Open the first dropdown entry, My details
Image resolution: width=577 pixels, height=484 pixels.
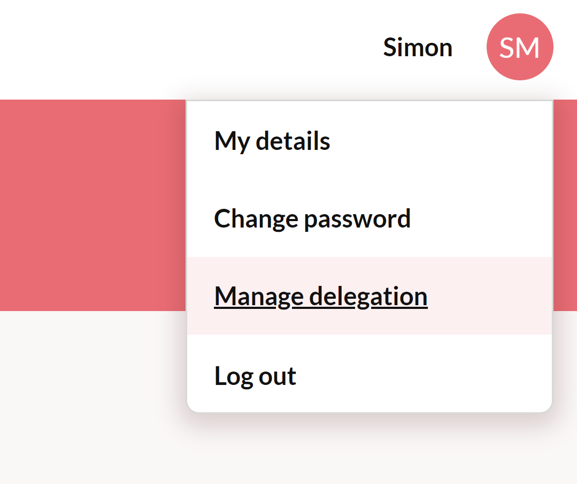(x=272, y=141)
